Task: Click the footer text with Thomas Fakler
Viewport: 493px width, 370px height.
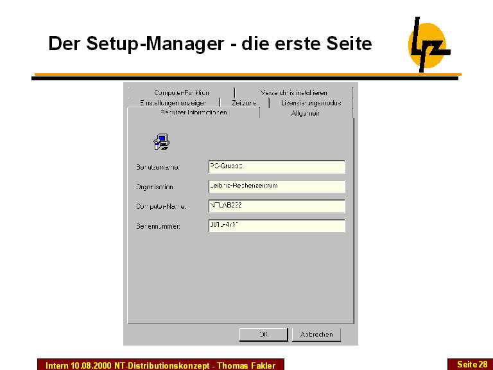Action: pos(160,365)
